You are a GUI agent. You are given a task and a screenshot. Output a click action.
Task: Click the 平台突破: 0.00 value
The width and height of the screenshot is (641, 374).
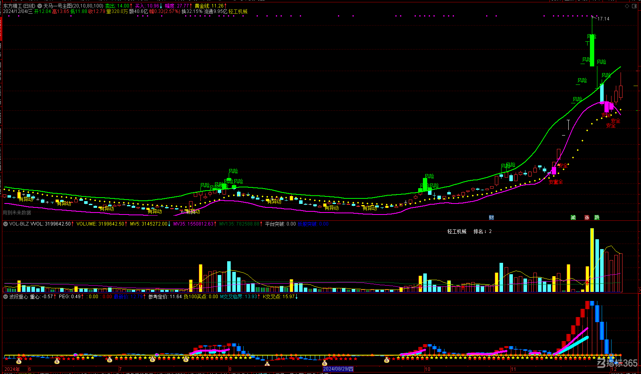pyautogui.click(x=281, y=224)
